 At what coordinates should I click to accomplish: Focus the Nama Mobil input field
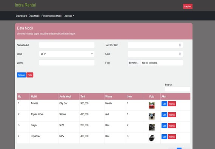(x=67, y=45)
